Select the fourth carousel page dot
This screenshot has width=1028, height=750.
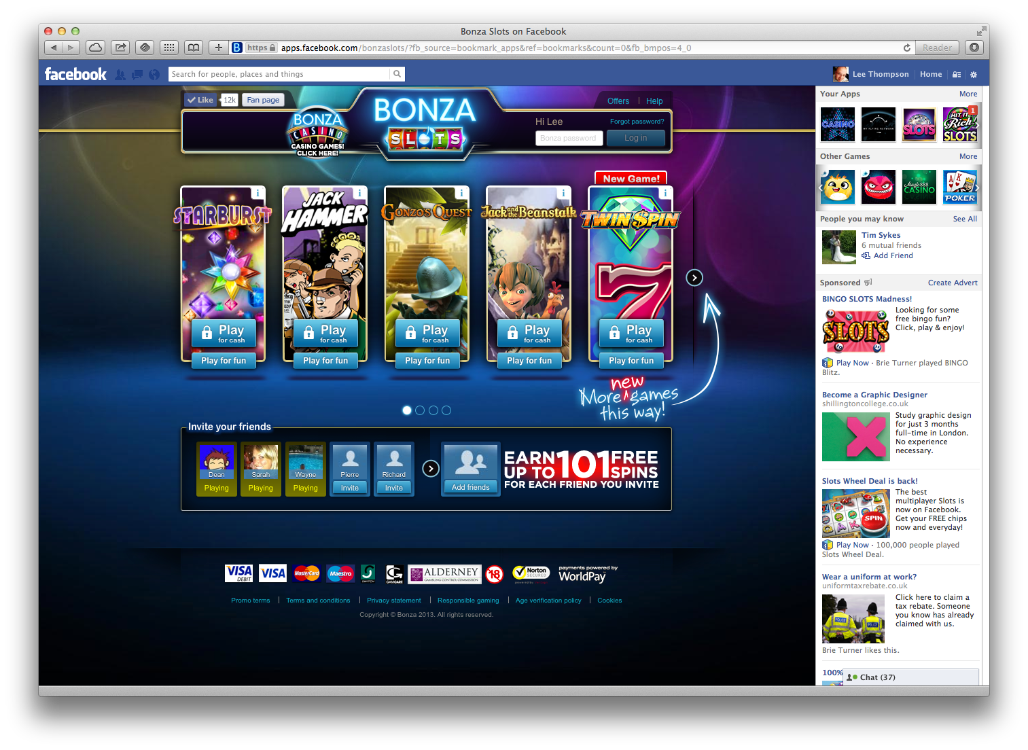[446, 410]
